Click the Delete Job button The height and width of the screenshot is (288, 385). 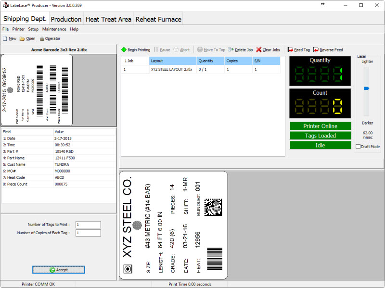point(241,50)
